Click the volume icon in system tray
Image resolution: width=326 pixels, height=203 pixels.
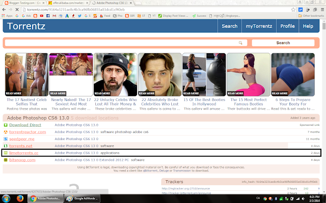304,199
